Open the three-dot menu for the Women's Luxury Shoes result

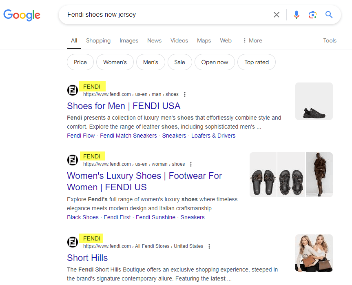pos(191,164)
